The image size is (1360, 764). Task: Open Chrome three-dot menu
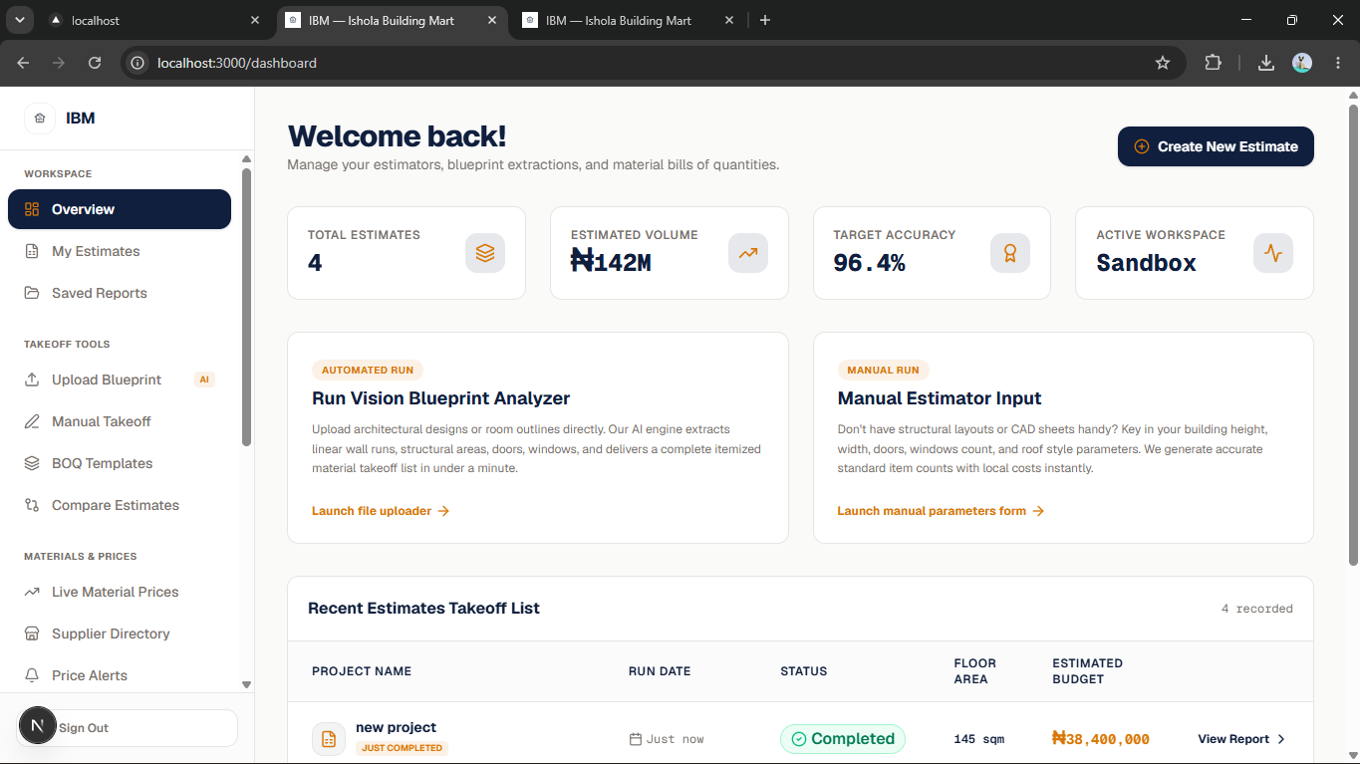point(1338,63)
